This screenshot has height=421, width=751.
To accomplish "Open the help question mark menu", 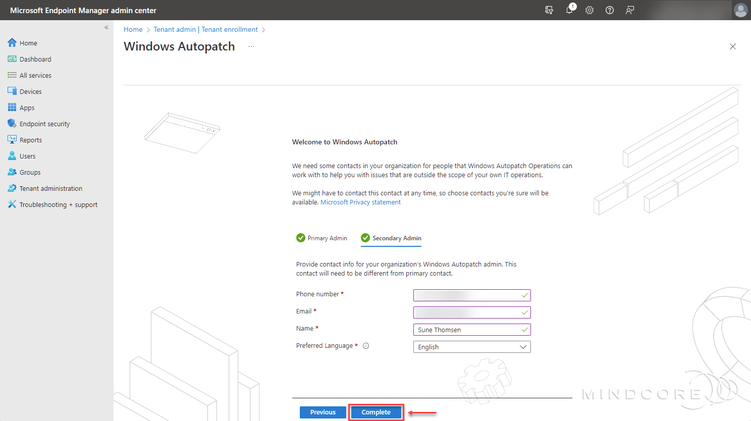I will [609, 10].
